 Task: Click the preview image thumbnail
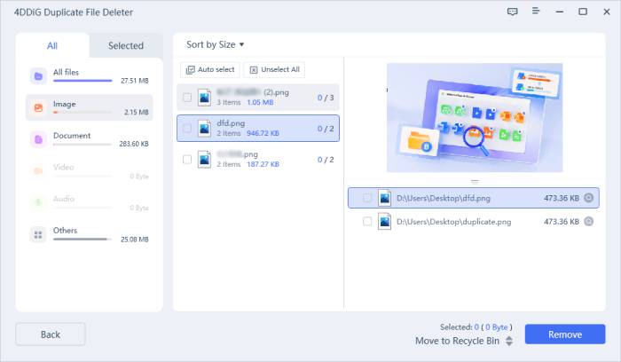pos(475,118)
